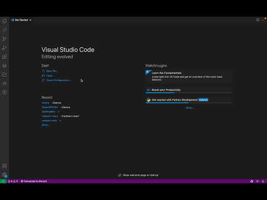Open the Accounts menu icon
Image resolution: width=267 pixels, height=200 pixels.
(x=4, y=166)
